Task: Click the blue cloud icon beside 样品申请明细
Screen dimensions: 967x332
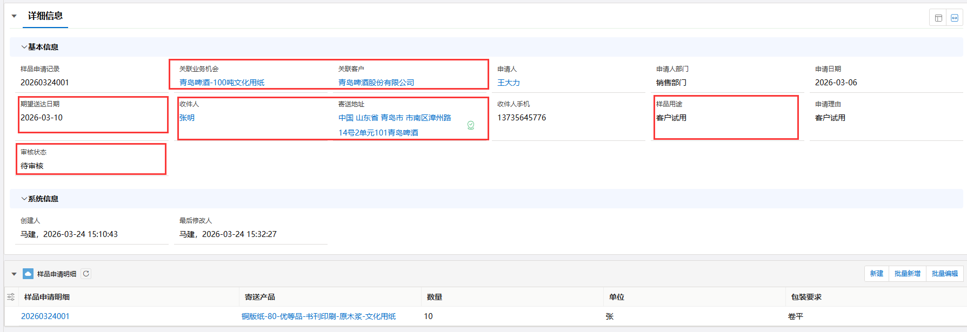Action: tap(28, 274)
